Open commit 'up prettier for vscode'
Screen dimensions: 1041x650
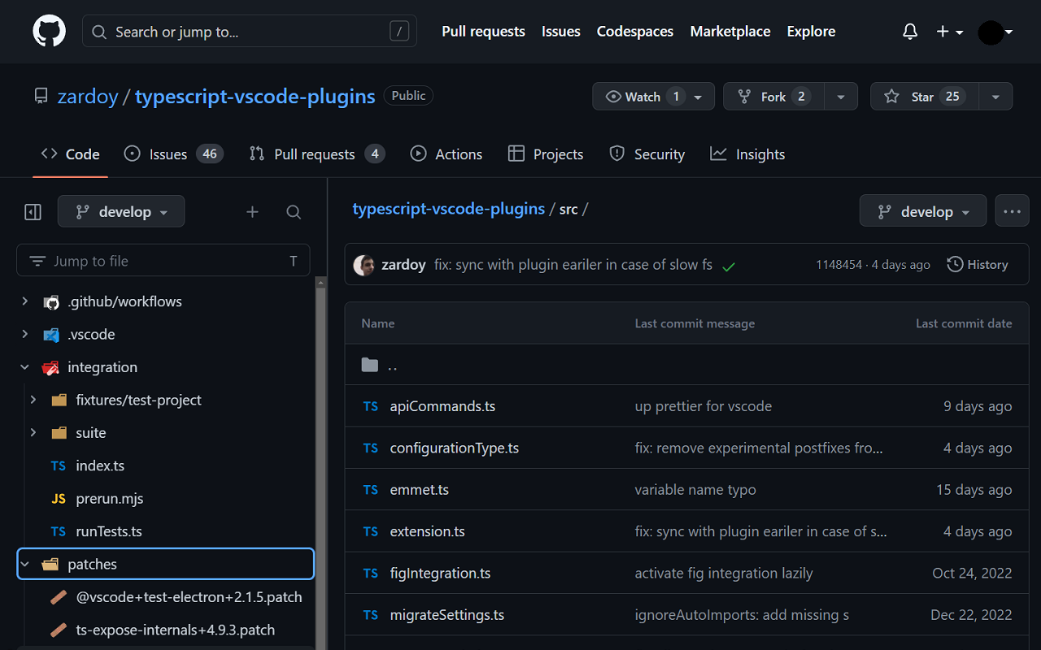[703, 406]
